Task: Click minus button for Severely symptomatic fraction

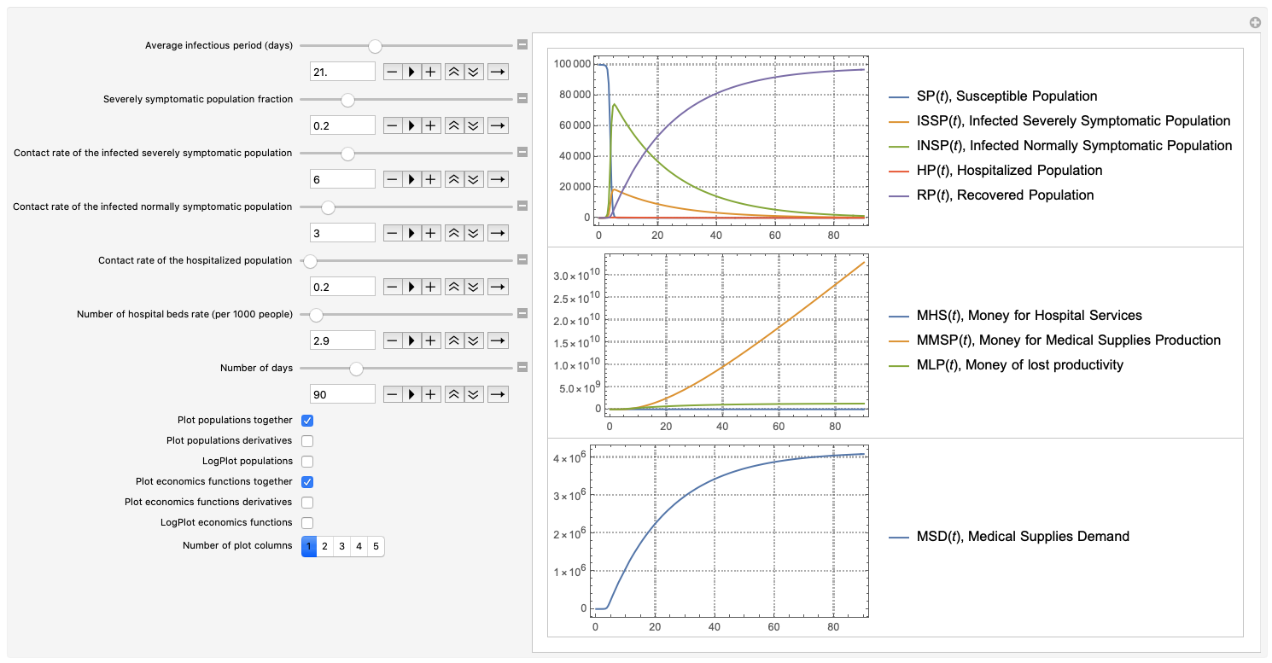Action: pos(392,125)
